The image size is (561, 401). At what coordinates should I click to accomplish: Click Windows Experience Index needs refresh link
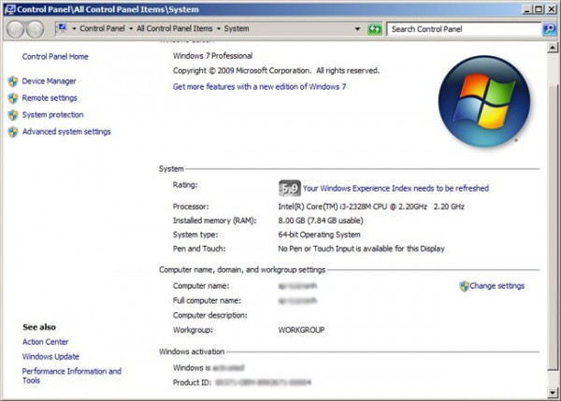coord(396,189)
